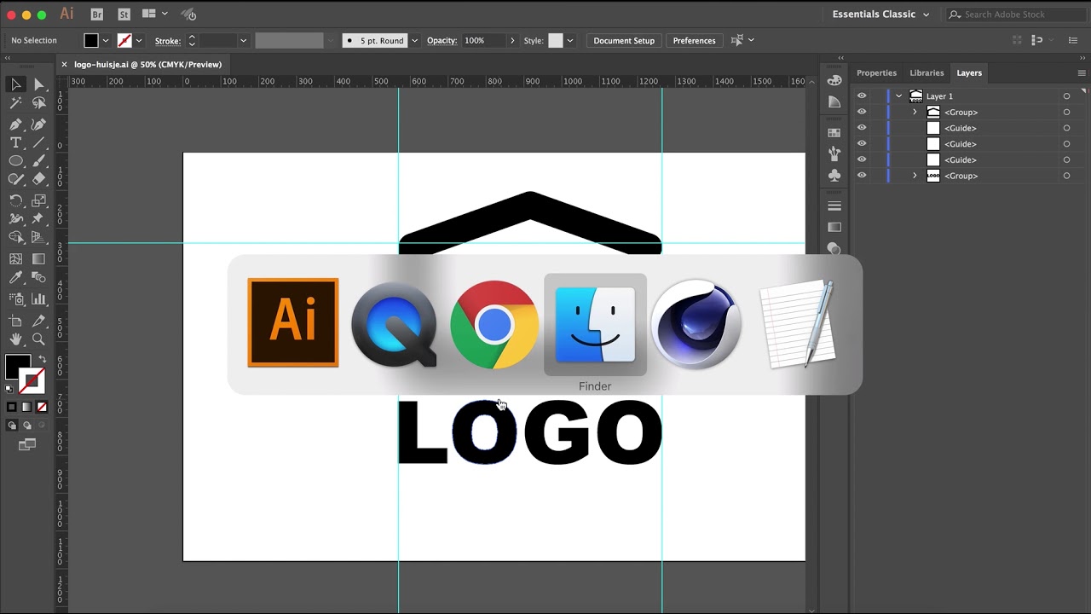Click the Opacity 100% input field
The width and height of the screenshot is (1091, 614).
[484, 41]
